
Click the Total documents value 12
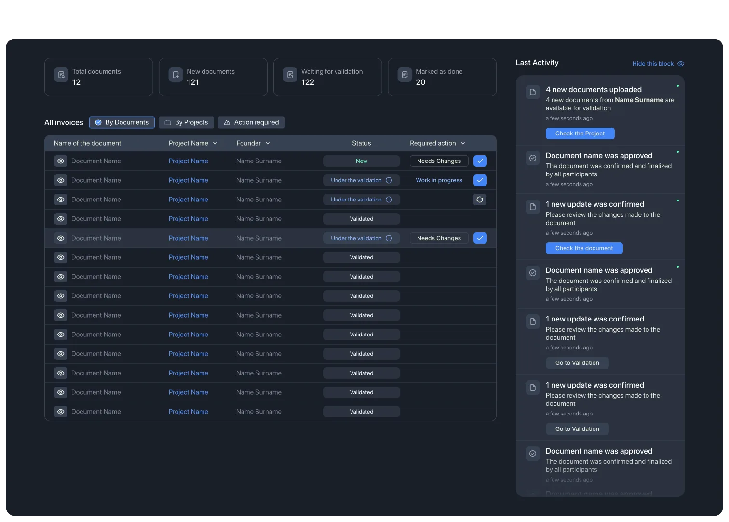tap(76, 82)
